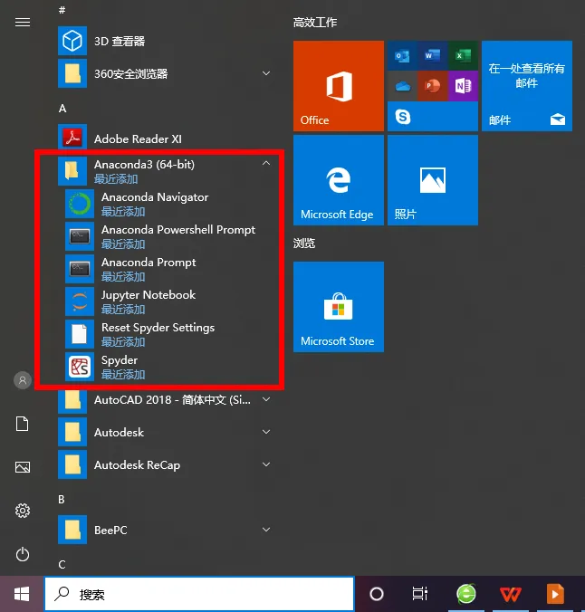Open Cortana circle on the taskbar
The height and width of the screenshot is (612, 585).
pyautogui.click(x=377, y=594)
